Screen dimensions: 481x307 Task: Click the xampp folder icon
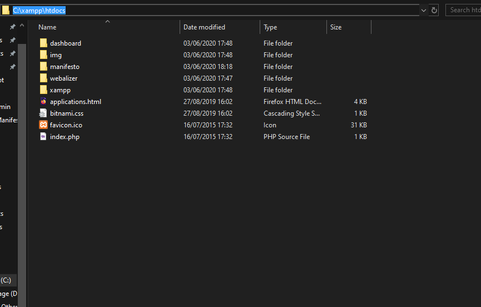(43, 90)
